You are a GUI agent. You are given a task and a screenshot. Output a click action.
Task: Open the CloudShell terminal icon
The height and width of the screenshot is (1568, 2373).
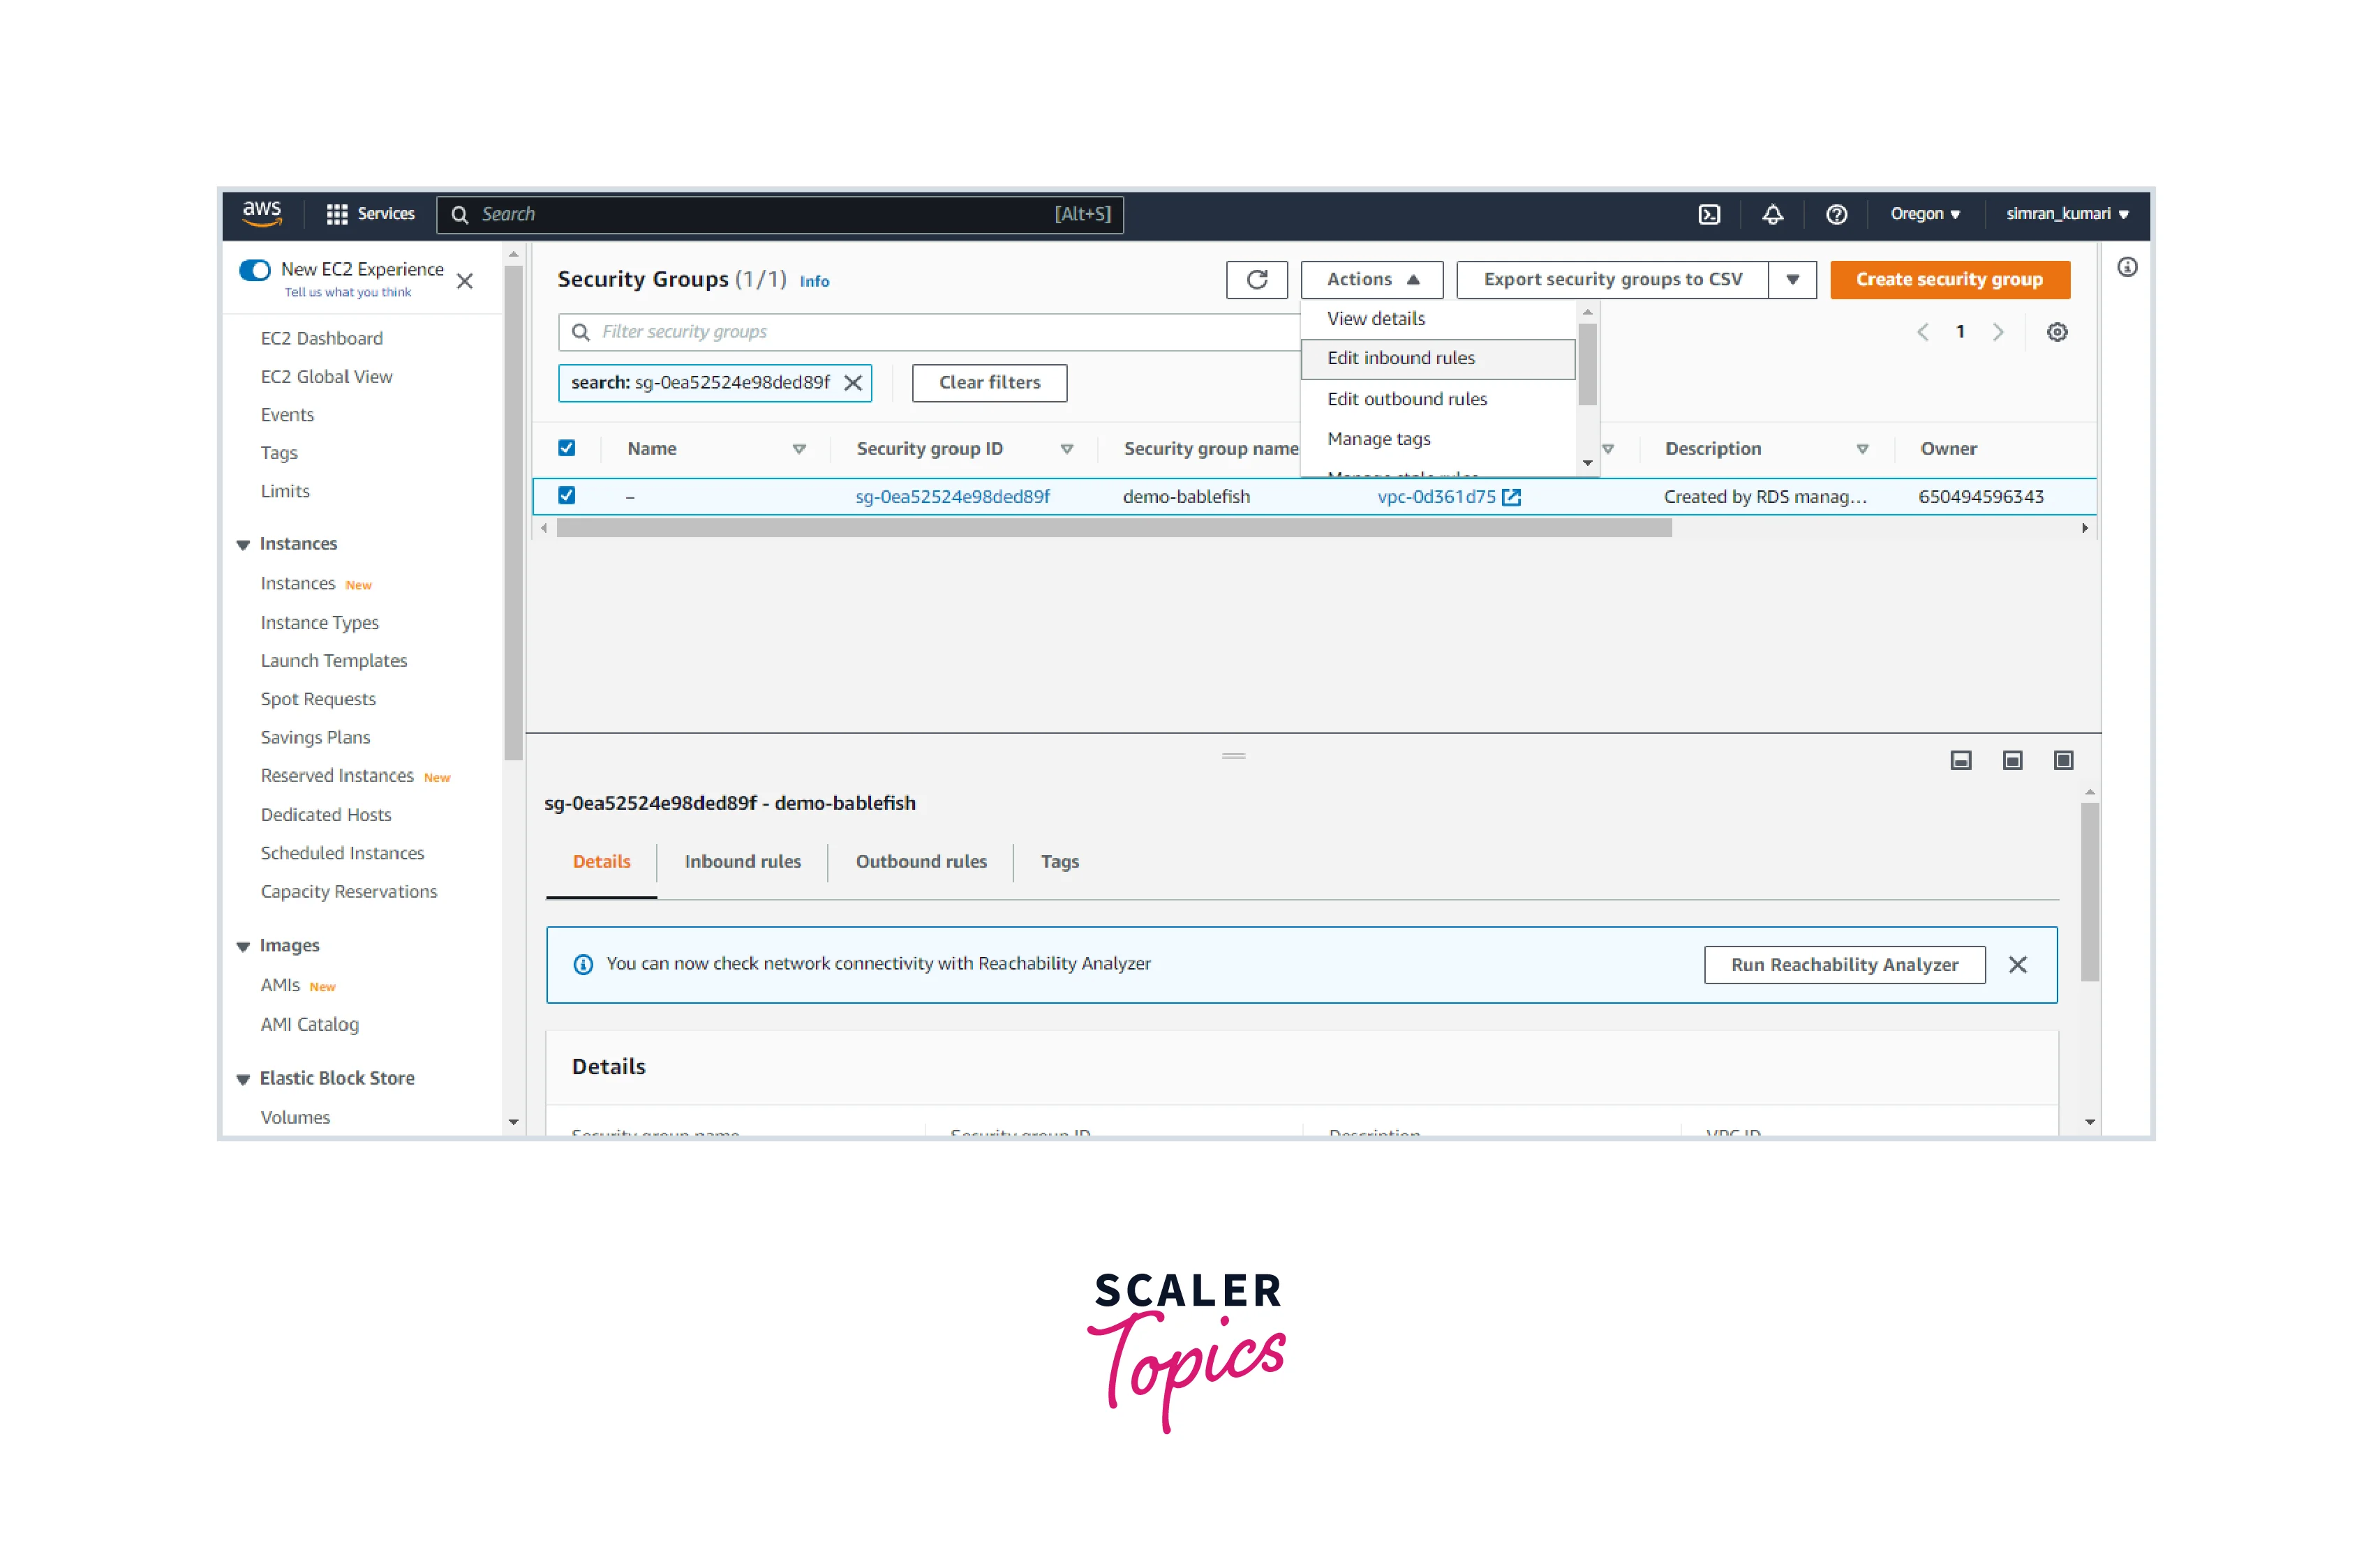click(x=1709, y=214)
